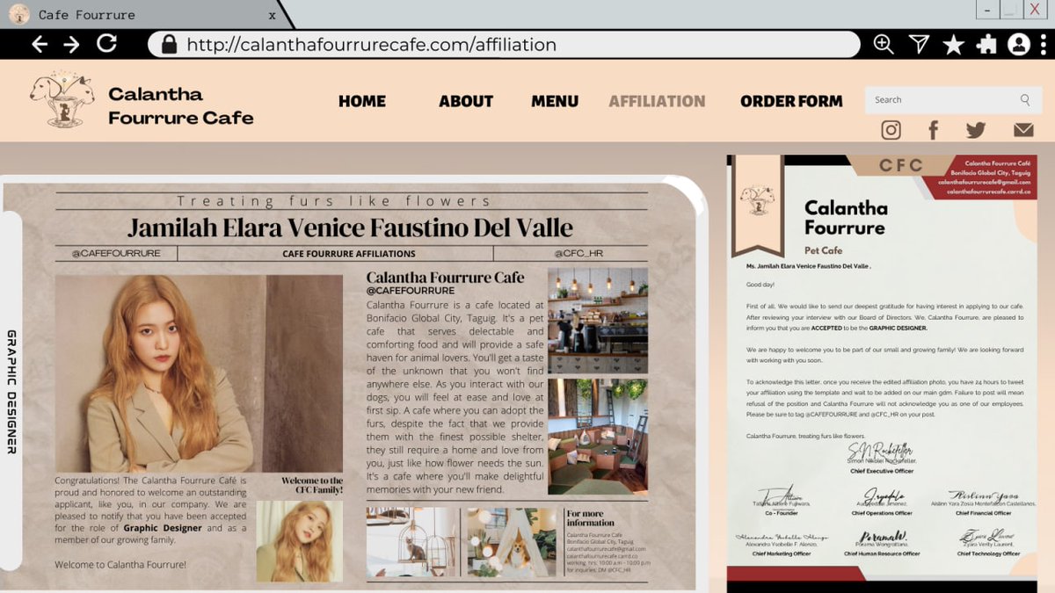Open the MENU page
The width and height of the screenshot is (1055, 593).
click(555, 101)
